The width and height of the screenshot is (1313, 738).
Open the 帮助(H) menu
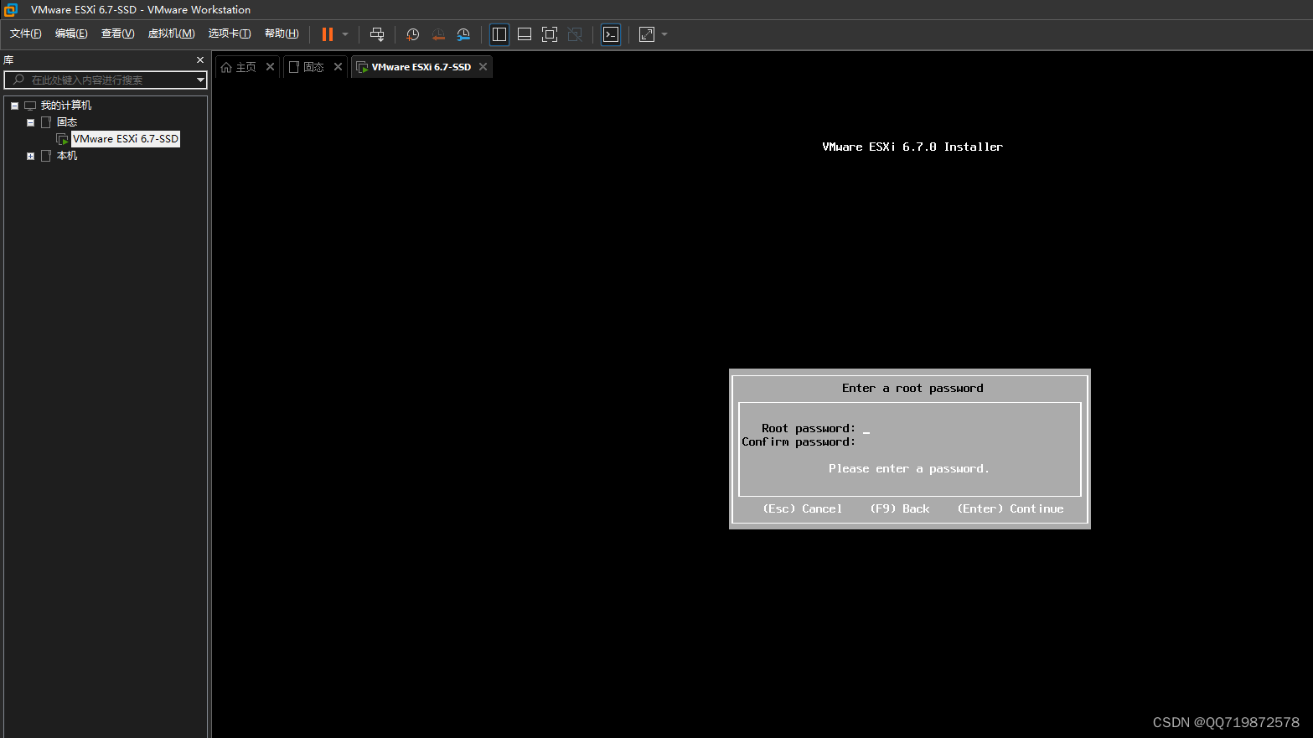click(x=282, y=34)
